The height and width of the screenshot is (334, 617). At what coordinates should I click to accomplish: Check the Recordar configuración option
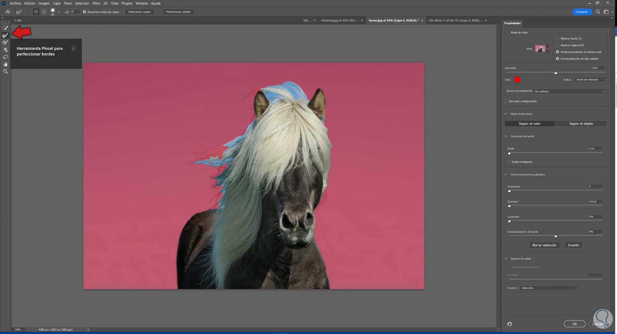coord(506,101)
